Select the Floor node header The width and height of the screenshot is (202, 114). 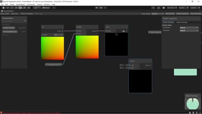[x=116, y=27]
